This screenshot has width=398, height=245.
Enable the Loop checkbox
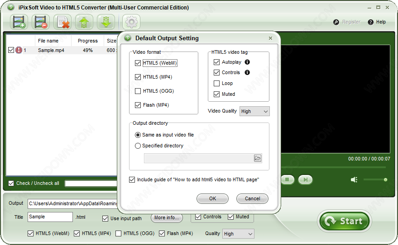[216, 83]
